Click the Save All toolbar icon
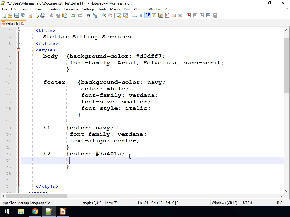 click(23, 15)
